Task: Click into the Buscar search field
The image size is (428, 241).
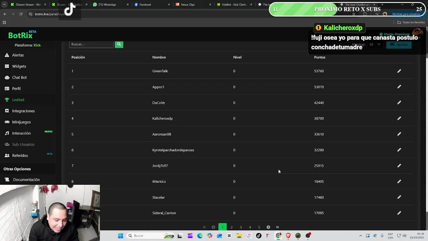Action: tap(91, 44)
